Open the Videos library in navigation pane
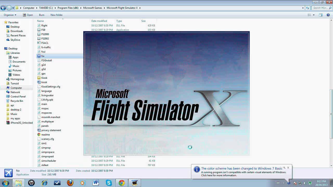This screenshot has width=333, height=187. click(16, 75)
